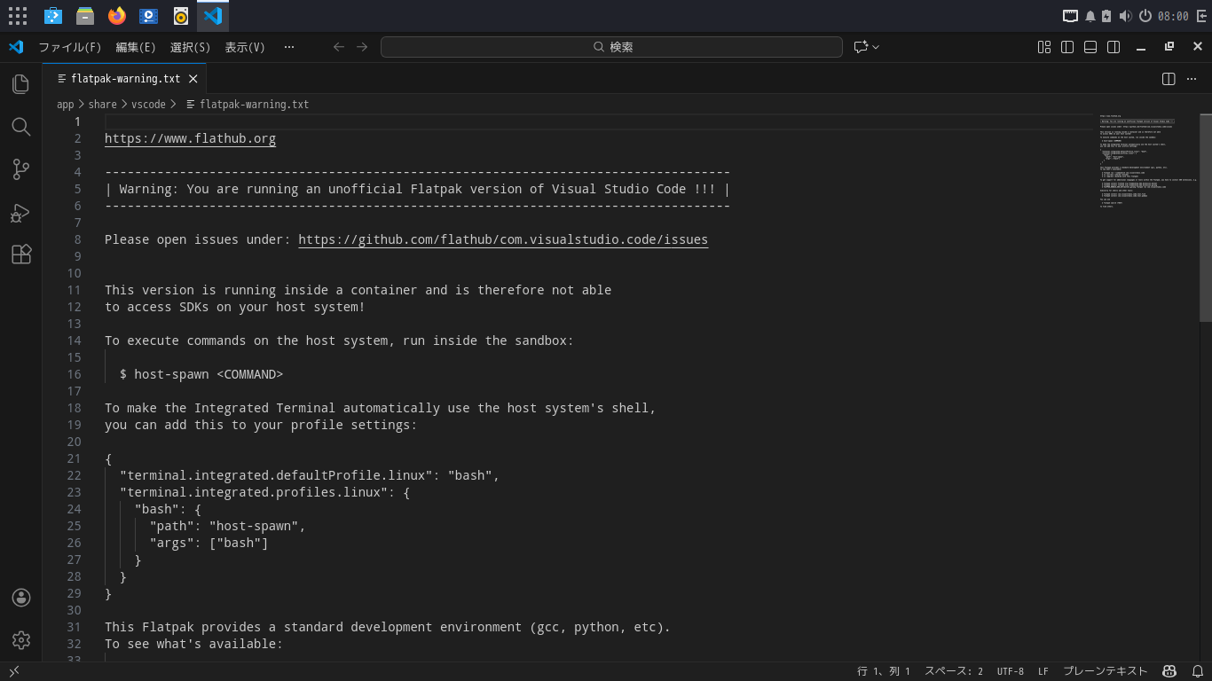This screenshot has width=1212, height=681.
Task: Open the Extensions view
Action: [21, 254]
